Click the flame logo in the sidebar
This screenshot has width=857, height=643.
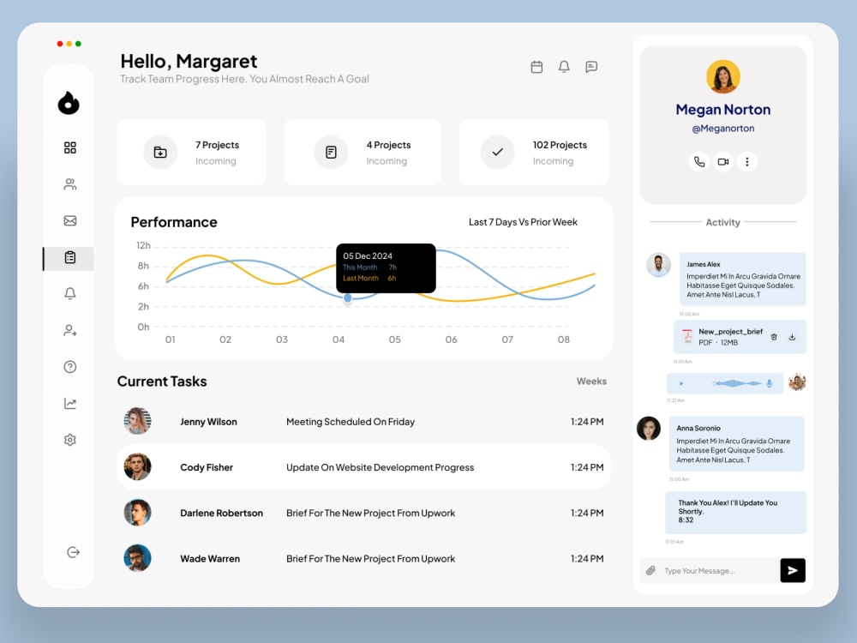pos(69,103)
